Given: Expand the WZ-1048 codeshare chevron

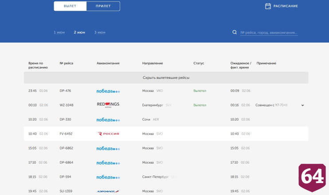Looking at the screenshot, I should click(x=302, y=105).
